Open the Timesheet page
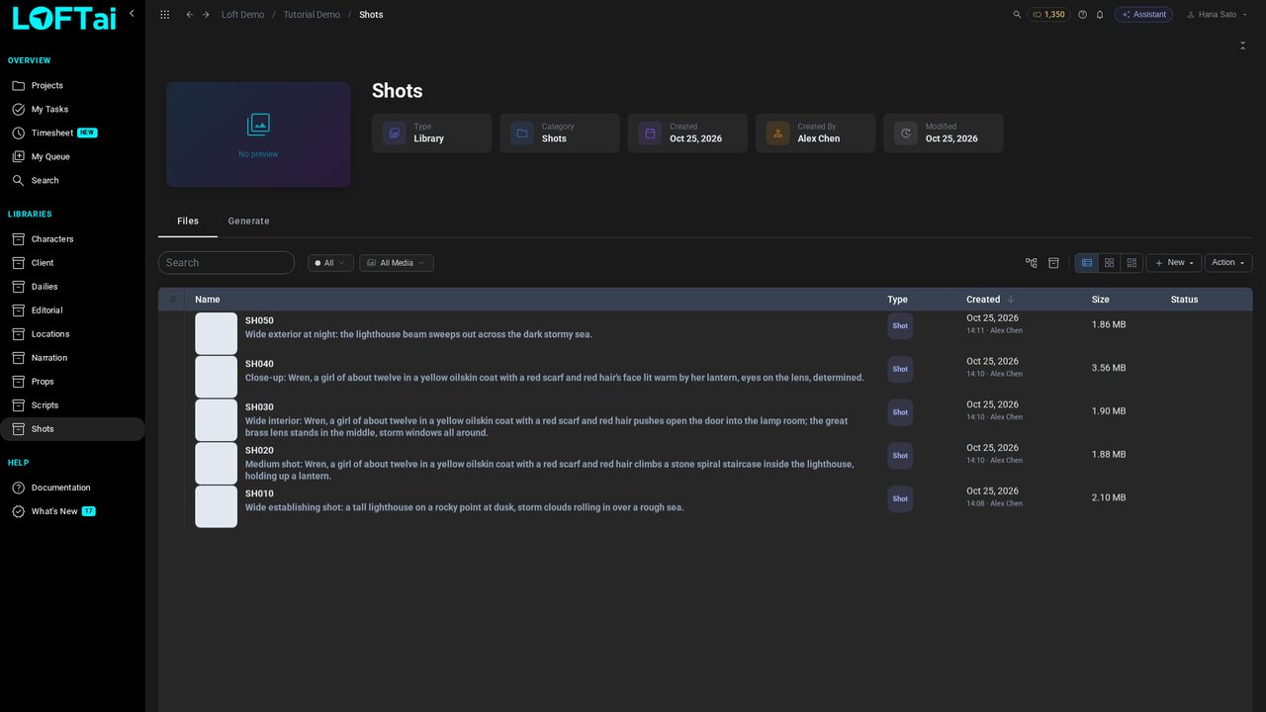 [72, 133]
